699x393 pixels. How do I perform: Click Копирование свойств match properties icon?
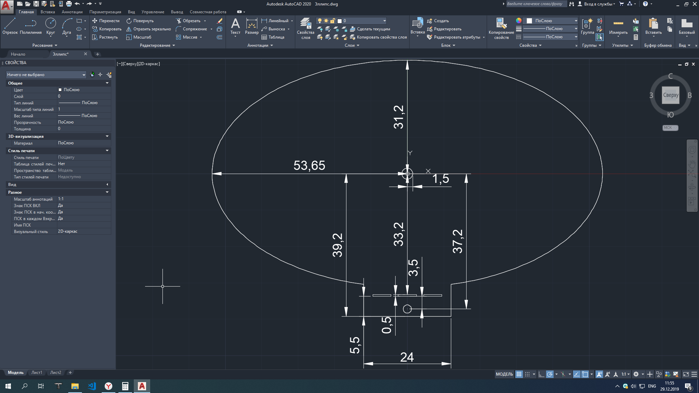[501, 28]
